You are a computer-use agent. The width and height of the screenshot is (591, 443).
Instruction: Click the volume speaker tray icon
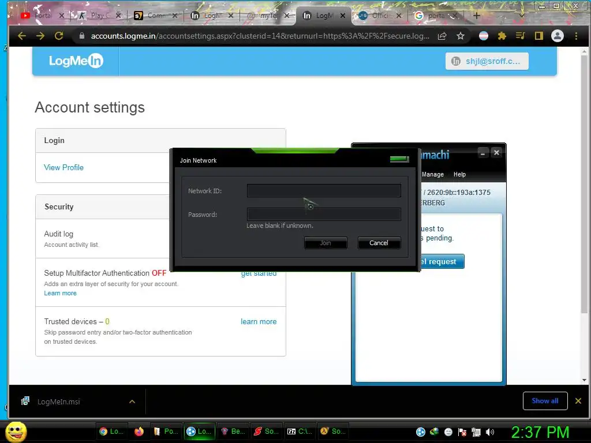[490, 432]
